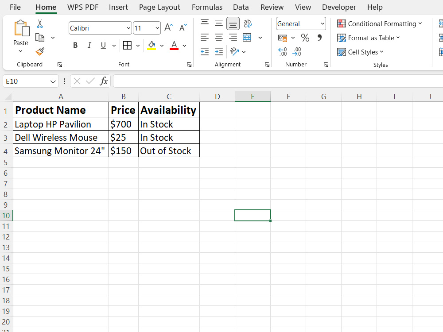
Task: Apply Accounting number format icon
Action: pyautogui.click(x=283, y=38)
